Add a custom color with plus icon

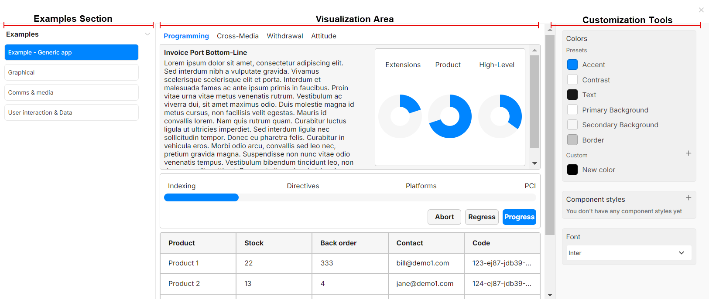click(688, 153)
